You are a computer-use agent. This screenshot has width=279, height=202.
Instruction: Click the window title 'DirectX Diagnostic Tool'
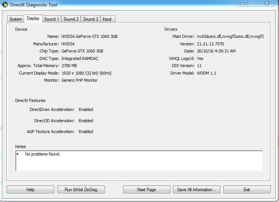pyautogui.click(x=34, y=5)
